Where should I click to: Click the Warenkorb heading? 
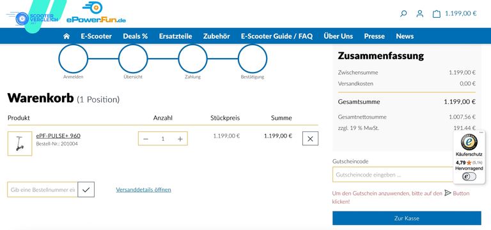pos(40,98)
